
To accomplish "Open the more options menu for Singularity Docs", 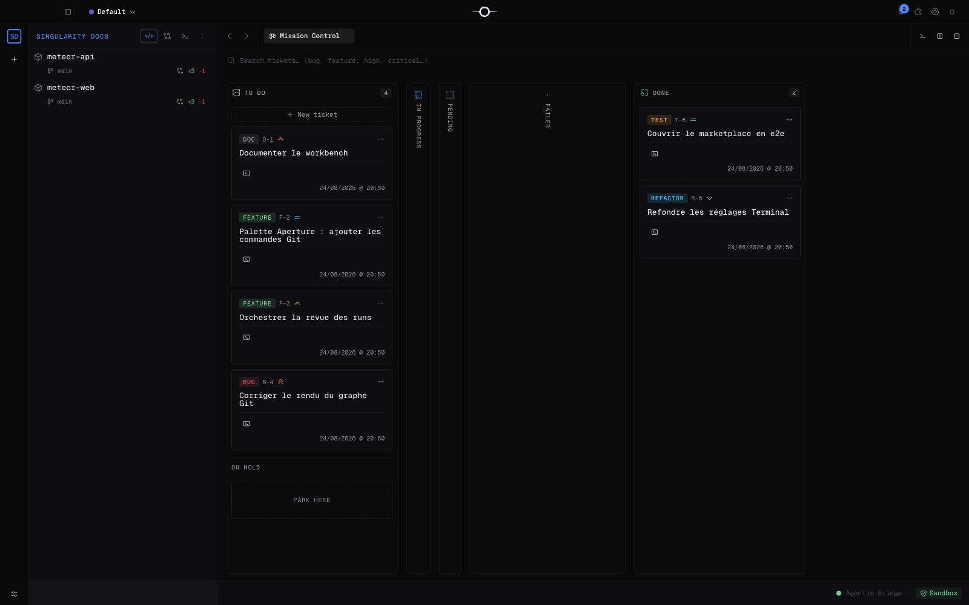I will [x=202, y=36].
